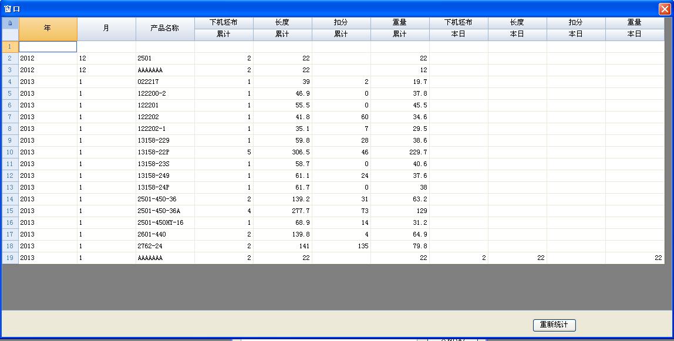
Task: Click the lock icon in grid corner
Action: pos(10,23)
